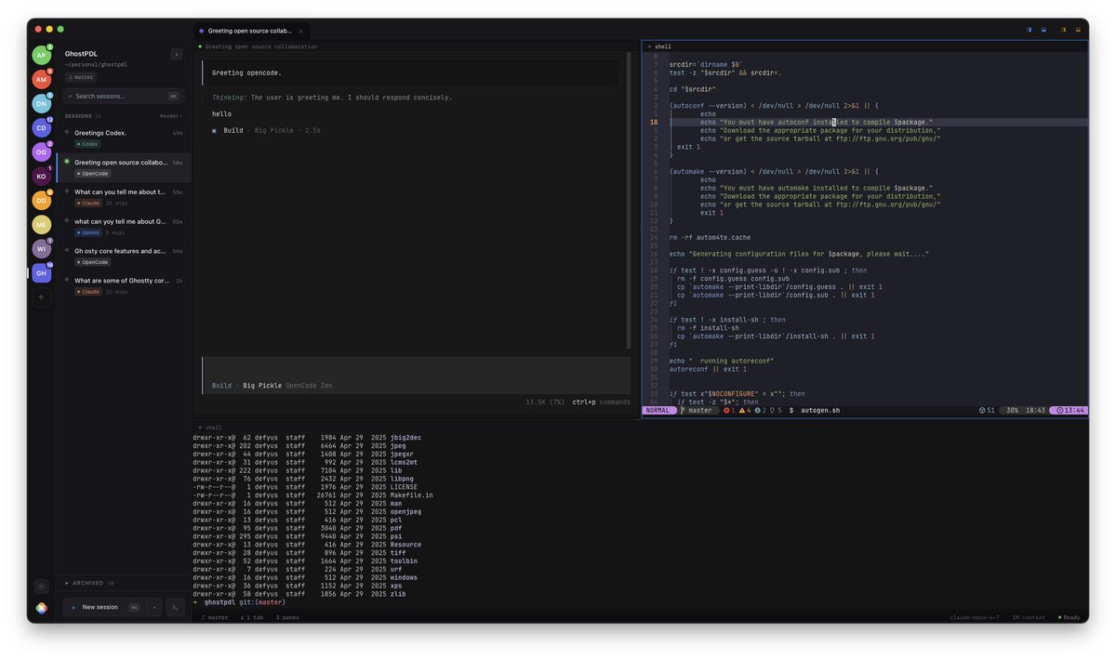Toggle orange bottom panel layout icon

(x=1078, y=30)
